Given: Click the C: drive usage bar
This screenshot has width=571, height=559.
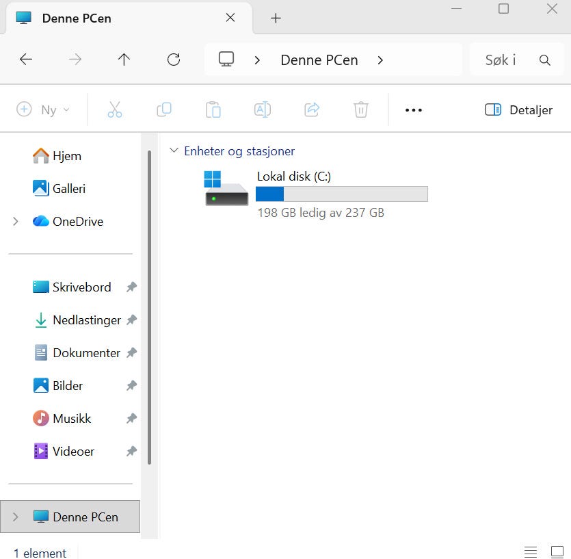Looking at the screenshot, I should (x=342, y=194).
